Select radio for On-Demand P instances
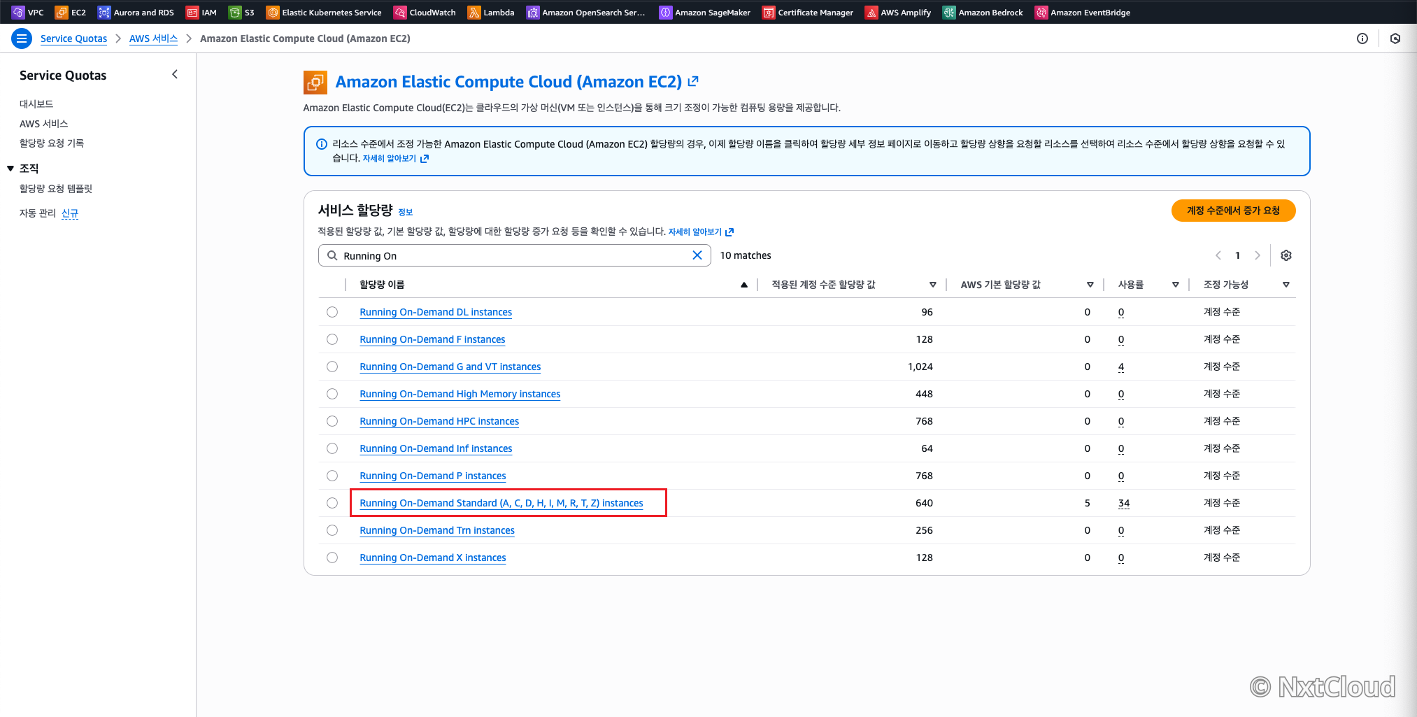The width and height of the screenshot is (1417, 717). 332,476
